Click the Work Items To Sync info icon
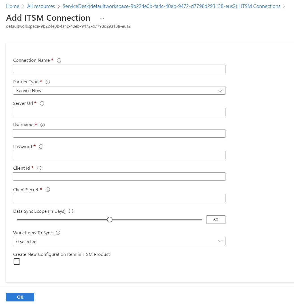Image resolution: width=294 pixels, height=304 pixels. [x=58, y=233]
